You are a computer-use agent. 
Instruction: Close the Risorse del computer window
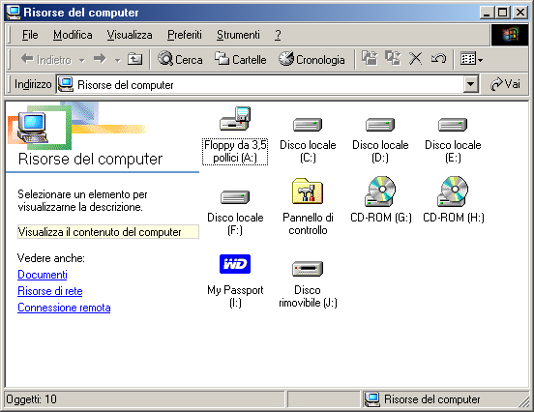tap(520, 13)
